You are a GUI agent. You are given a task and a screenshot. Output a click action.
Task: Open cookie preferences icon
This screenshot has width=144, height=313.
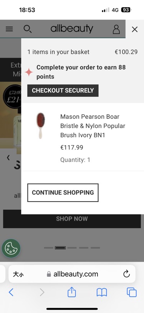click(x=11, y=248)
